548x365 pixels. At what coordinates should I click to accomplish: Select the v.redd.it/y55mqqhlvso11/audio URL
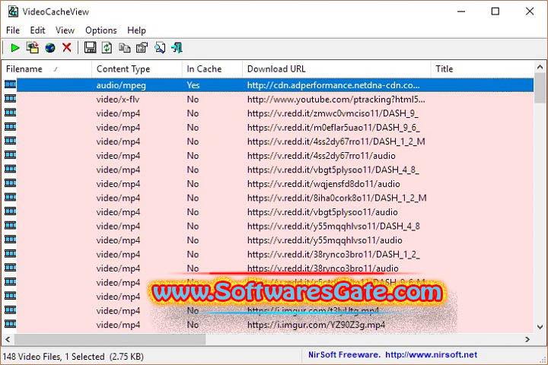(x=325, y=240)
